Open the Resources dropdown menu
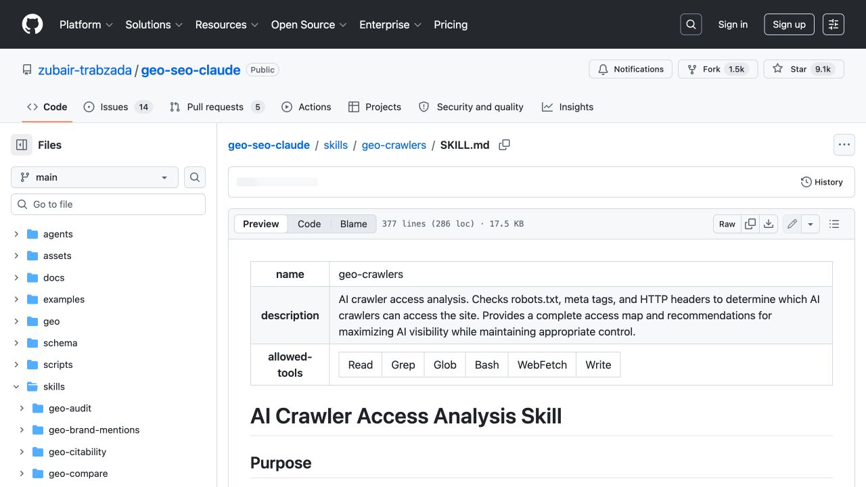Image resolution: width=866 pixels, height=487 pixels. click(227, 24)
